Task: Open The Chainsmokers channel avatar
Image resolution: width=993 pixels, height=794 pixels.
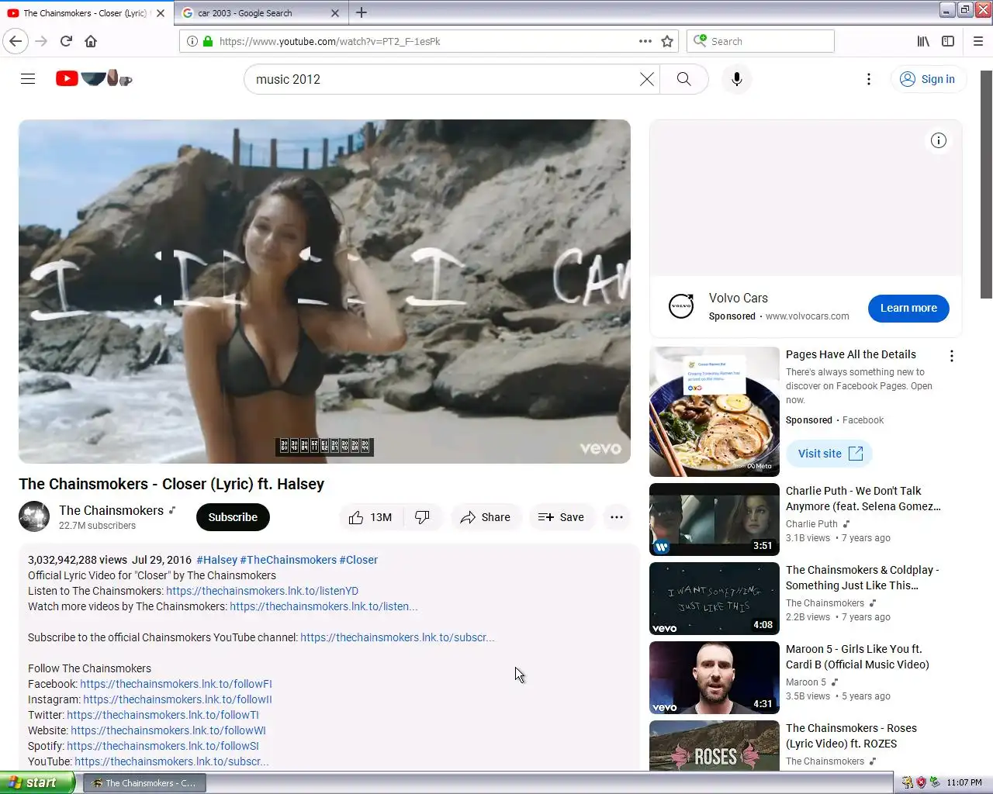Action: tap(34, 517)
